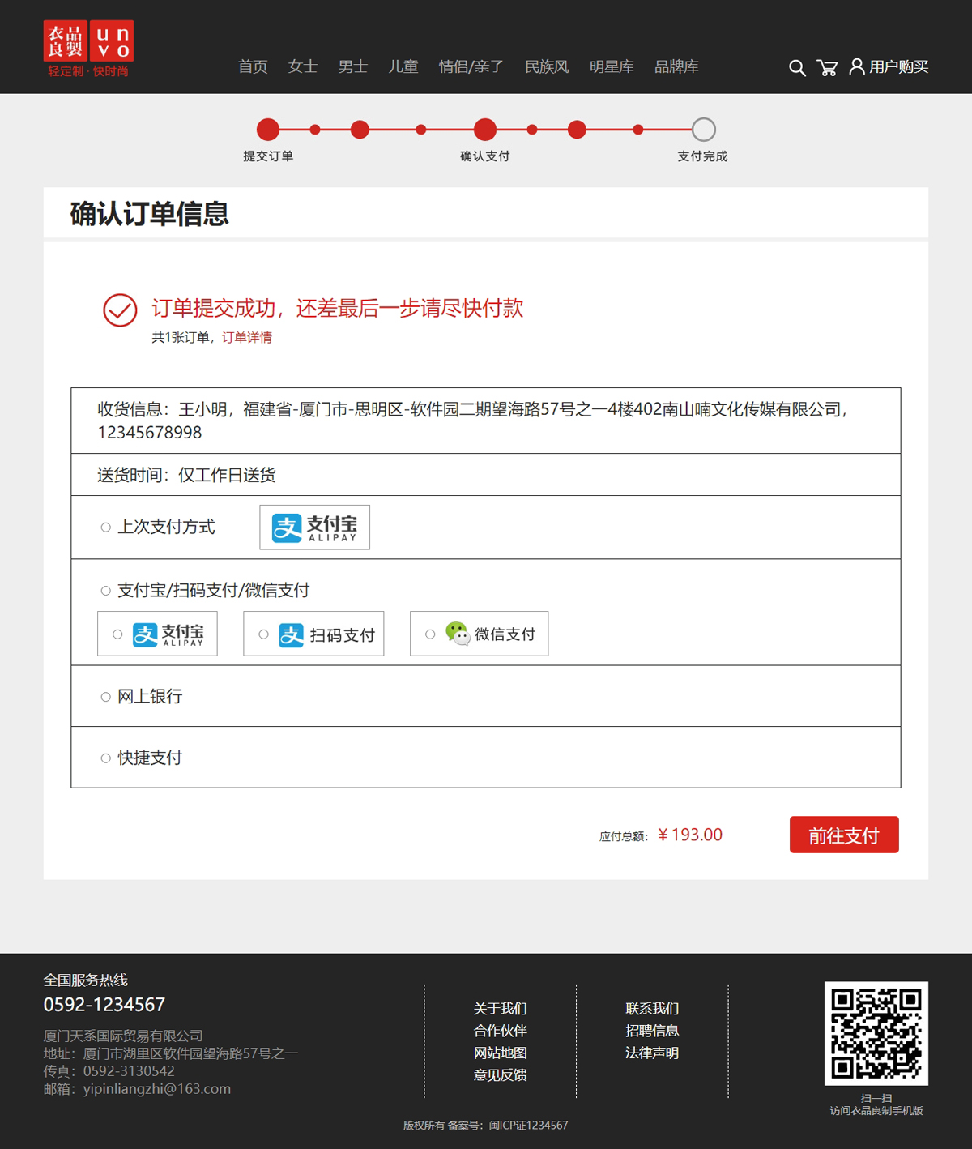Click the 送货时间:仅工作日送货 row
Image resolution: width=972 pixels, height=1149 pixels.
tap(486, 475)
